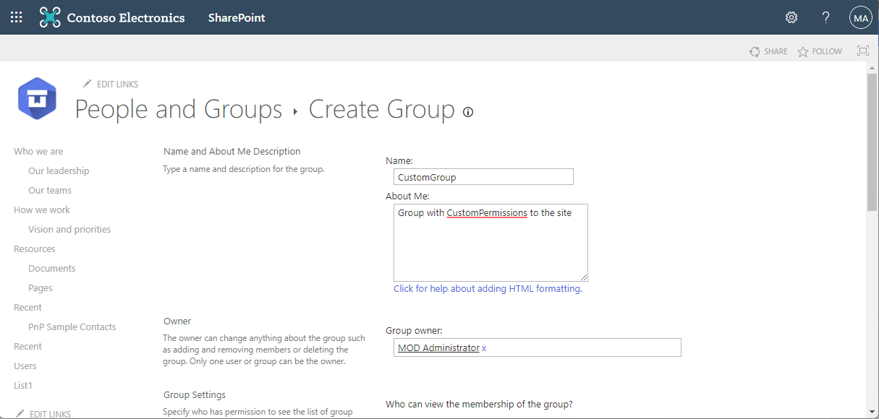Open Our leadership in the sidebar
The image size is (879, 419).
click(59, 171)
